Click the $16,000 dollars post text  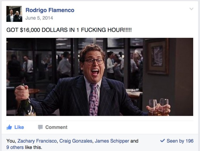click(x=69, y=30)
